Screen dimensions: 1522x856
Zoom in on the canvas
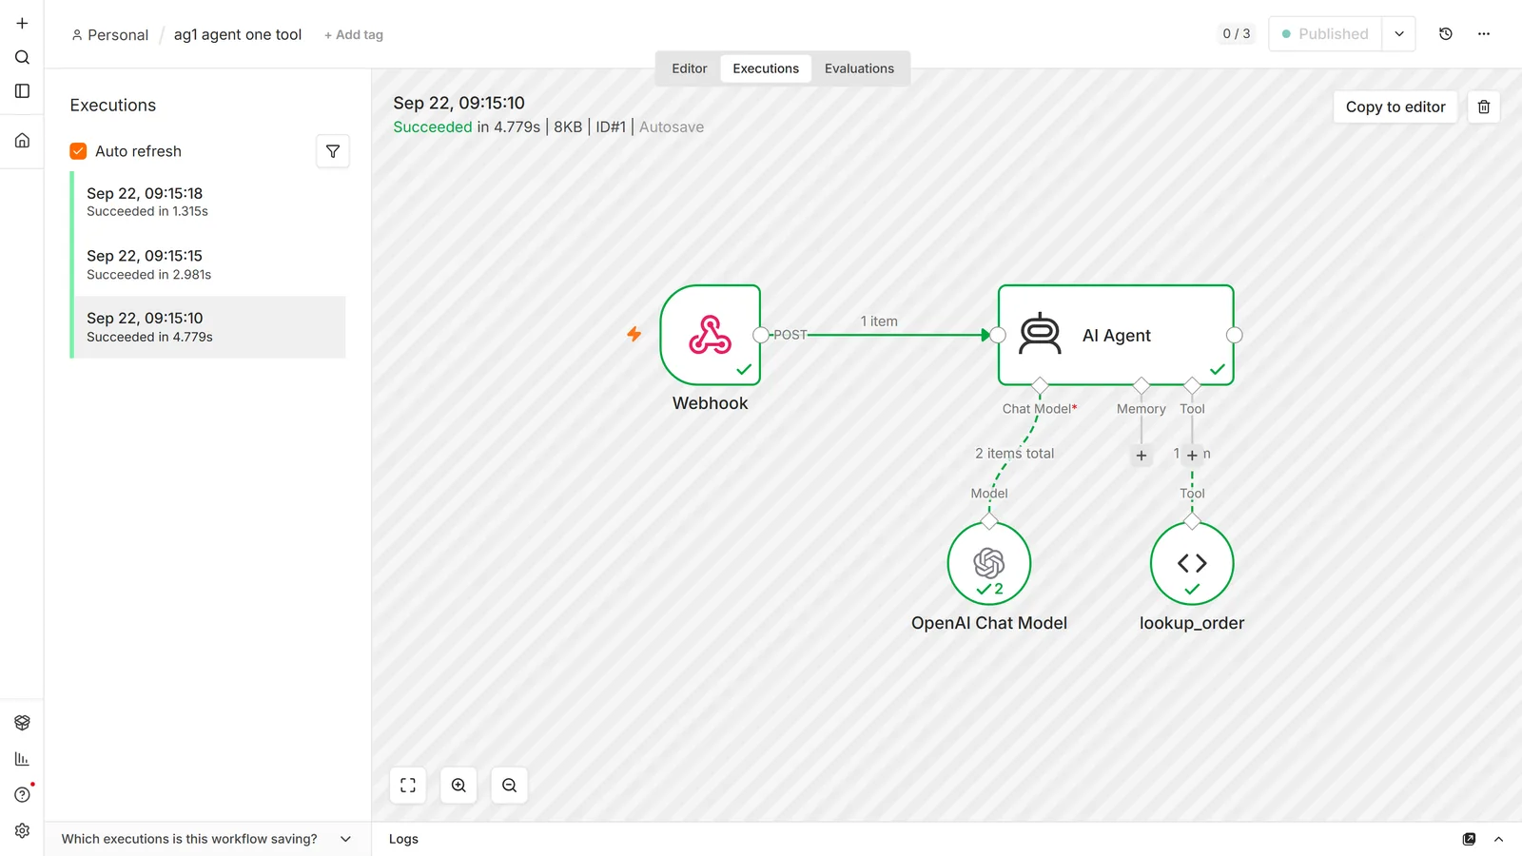[x=459, y=786]
